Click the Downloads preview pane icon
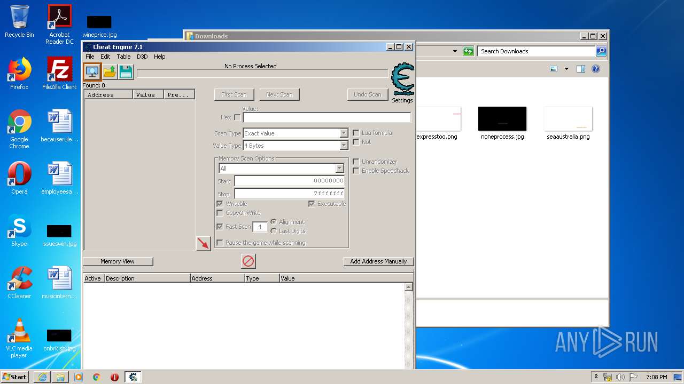The height and width of the screenshot is (384, 684). [x=581, y=69]
